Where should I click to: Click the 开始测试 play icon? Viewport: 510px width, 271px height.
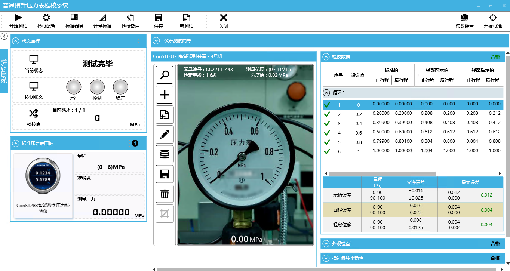(18, 18)
